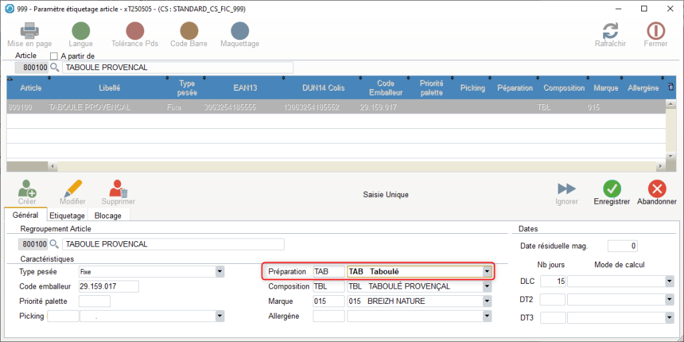
Task: Open the Préparation Taboulé dropdown
Action: pos(487,272)
